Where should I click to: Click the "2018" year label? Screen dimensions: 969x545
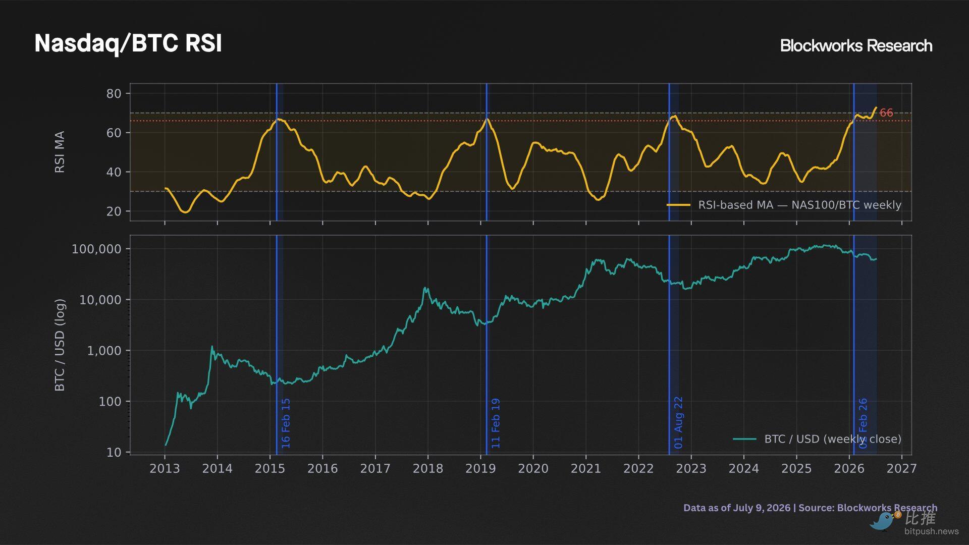pos(428,469)
